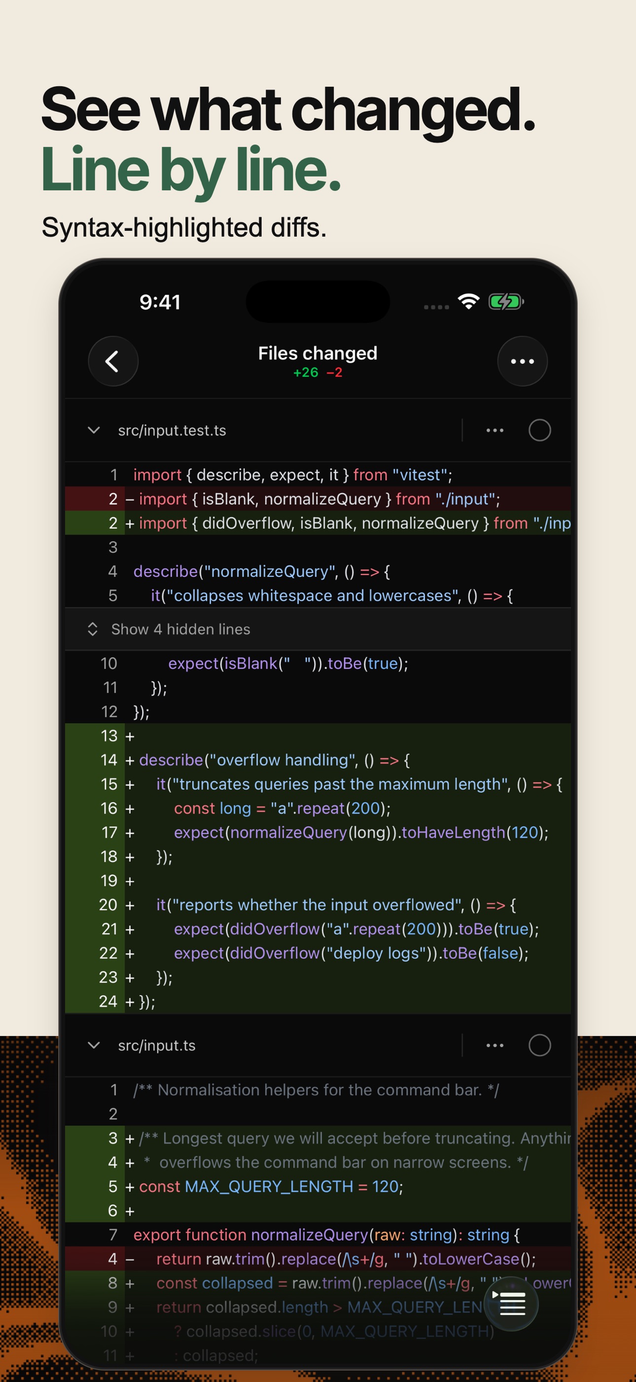Image resolution: width=636 pixels, height=1382 pixels.
Task: Select added import didOverflow line
Action: 318,523
